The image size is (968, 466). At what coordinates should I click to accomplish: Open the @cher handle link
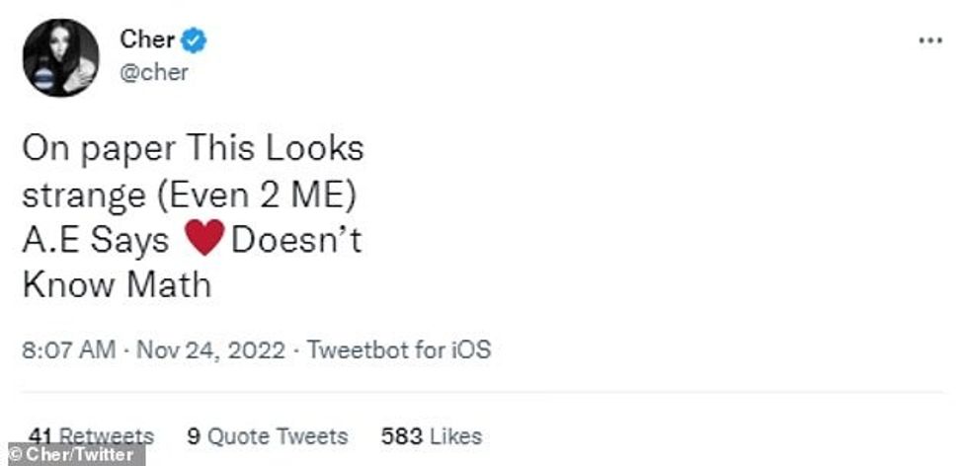154,72
